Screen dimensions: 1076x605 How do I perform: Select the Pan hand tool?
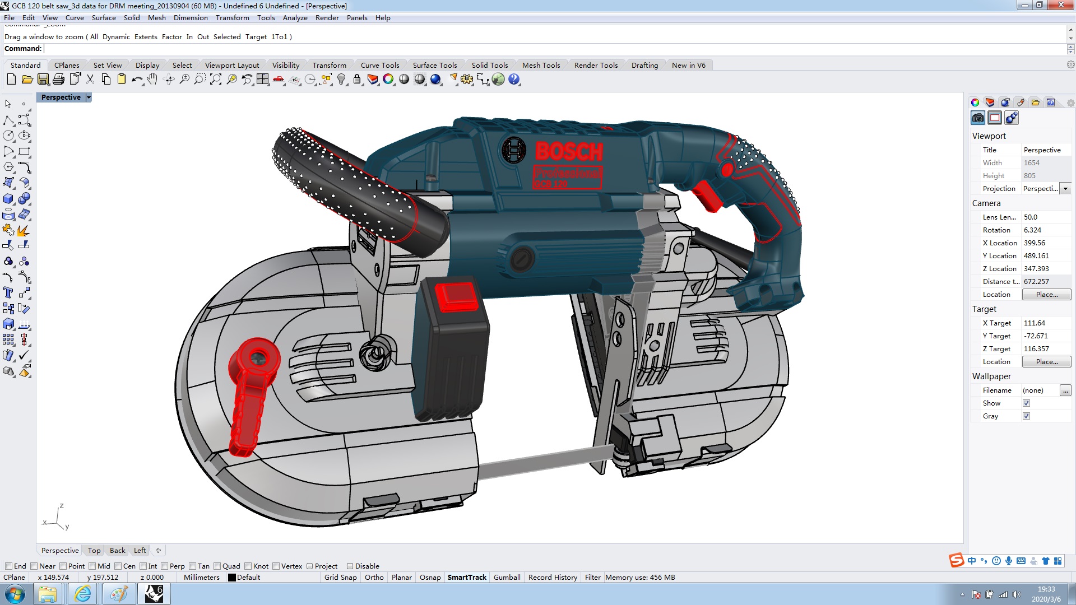tap(152, 80)
